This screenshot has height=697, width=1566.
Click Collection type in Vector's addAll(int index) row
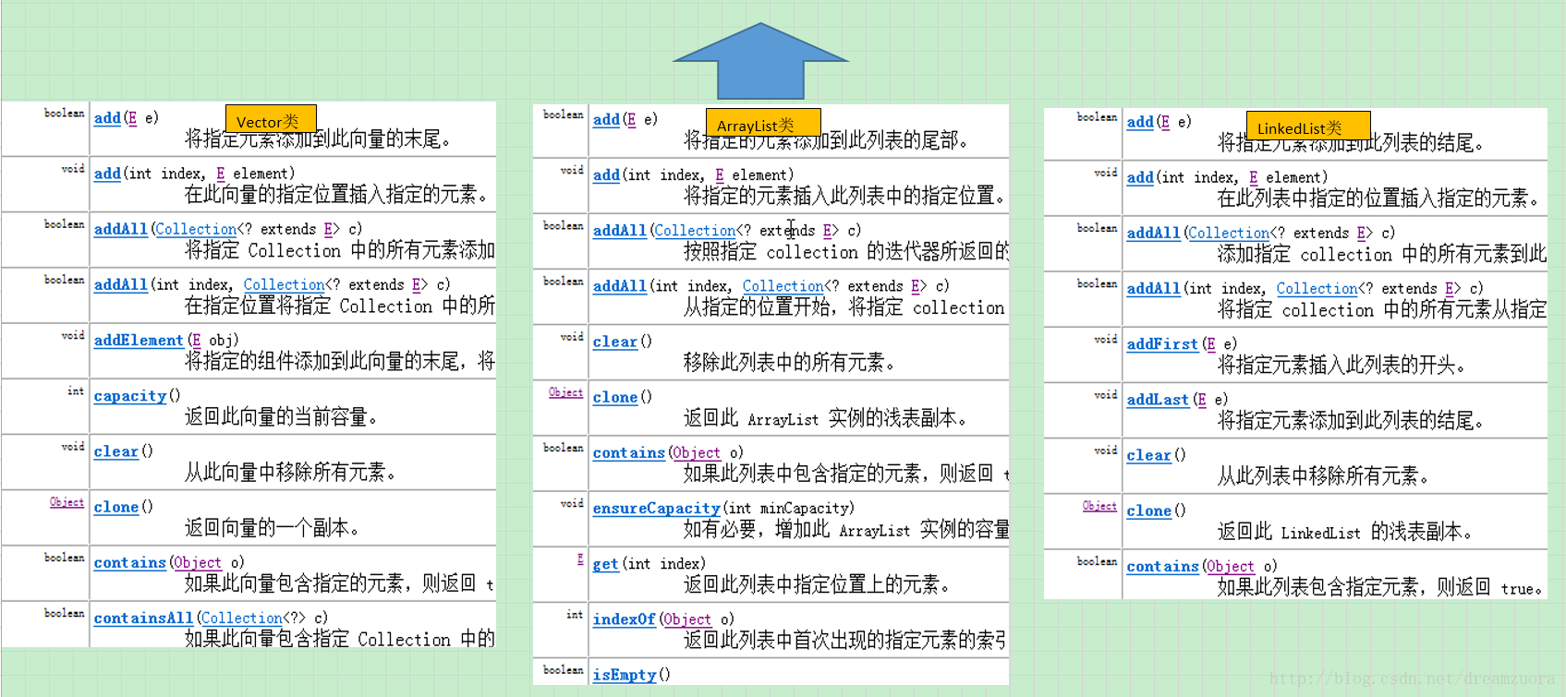coord(284,284)
